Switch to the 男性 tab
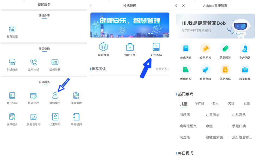 [231, 103]
